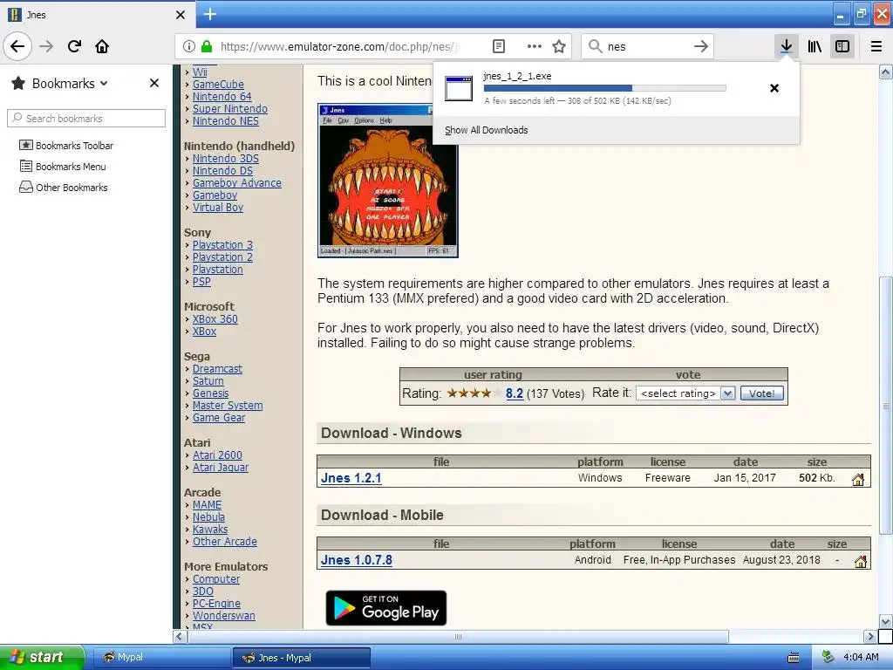Toggle reader view in address bar

point(498,46)
